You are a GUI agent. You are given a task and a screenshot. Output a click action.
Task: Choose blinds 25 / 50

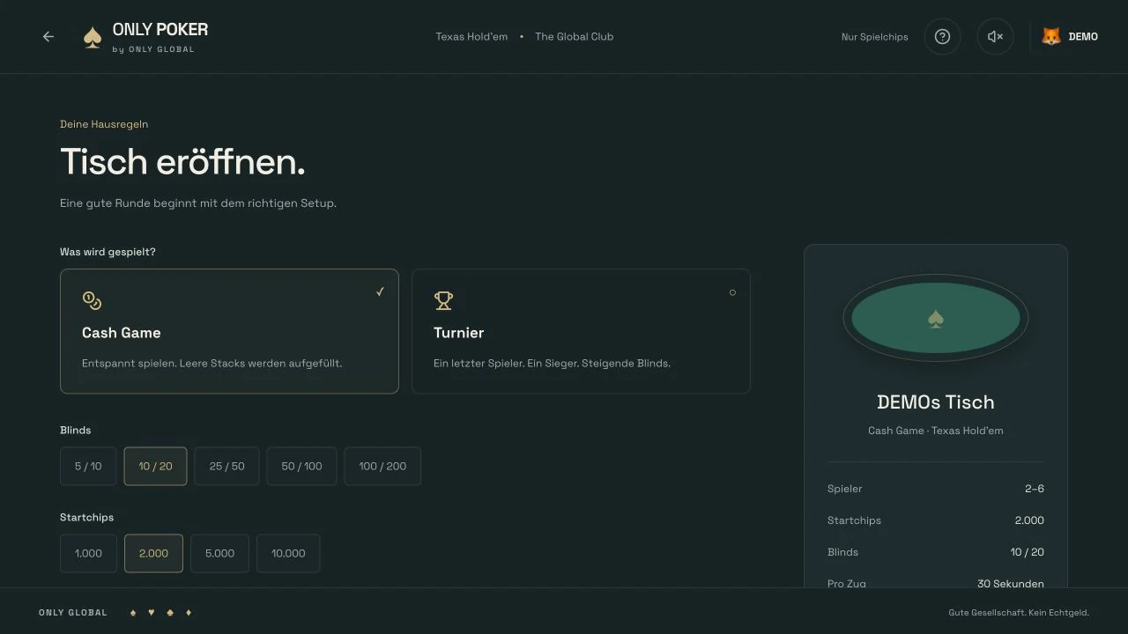(x=226, y=467)
